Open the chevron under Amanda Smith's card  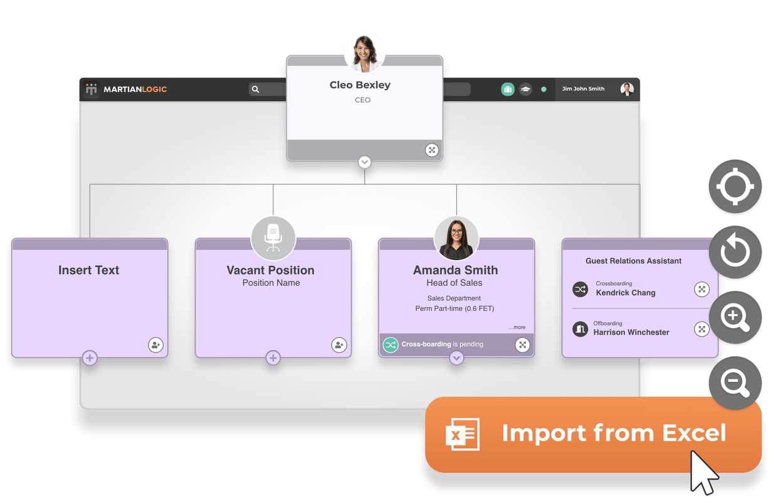[x=456, y=357]
